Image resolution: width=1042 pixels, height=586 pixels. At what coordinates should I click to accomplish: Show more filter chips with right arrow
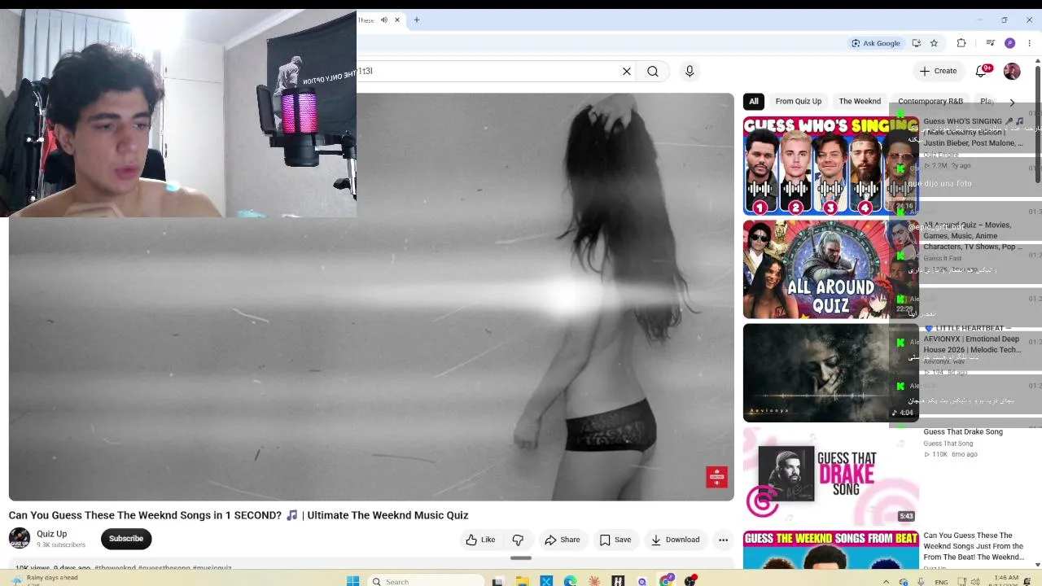pyautogui.click(x=1012, y=102)
